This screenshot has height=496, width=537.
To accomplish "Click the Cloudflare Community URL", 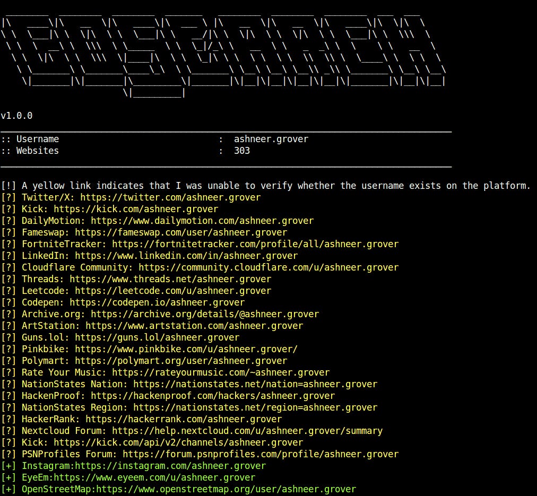I will pyautogui.click(x=269, y=267).
